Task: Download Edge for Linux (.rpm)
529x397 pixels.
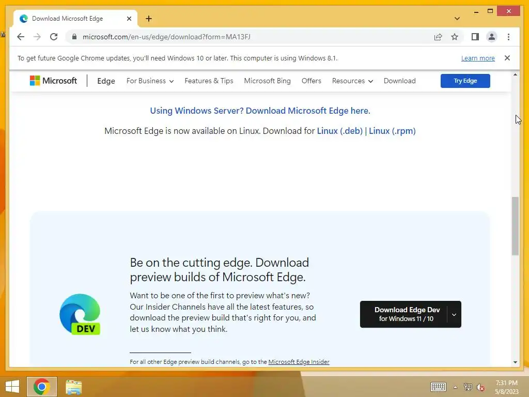Action: click(392, 131)
